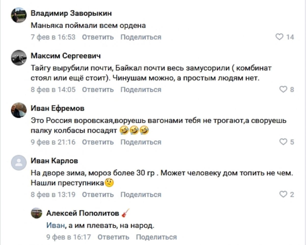Reply to Владимир Заворыкин's comment
The height and width of the screenshot is (245, 306).
98,37
